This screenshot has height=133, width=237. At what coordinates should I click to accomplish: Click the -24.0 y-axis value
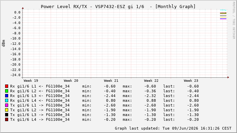pyautogui.click(x=15, y=75)
